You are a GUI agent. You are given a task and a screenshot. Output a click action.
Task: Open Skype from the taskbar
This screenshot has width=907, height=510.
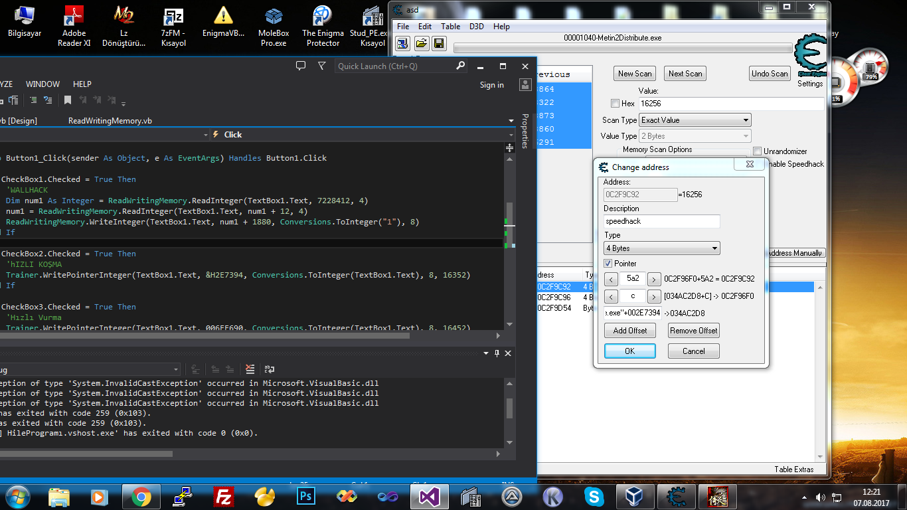pyautogui.click(x=594, y=496)
